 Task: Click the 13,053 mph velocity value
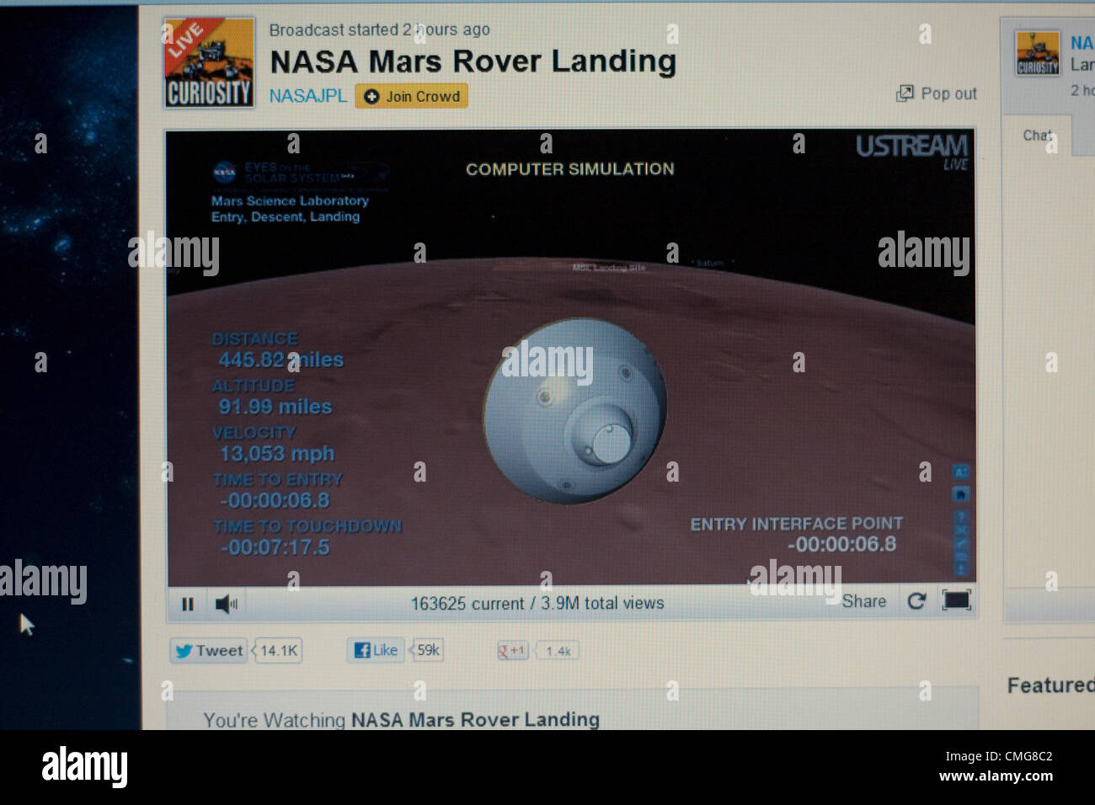click(276, 454)
